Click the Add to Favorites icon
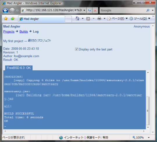 click(13, 19)
